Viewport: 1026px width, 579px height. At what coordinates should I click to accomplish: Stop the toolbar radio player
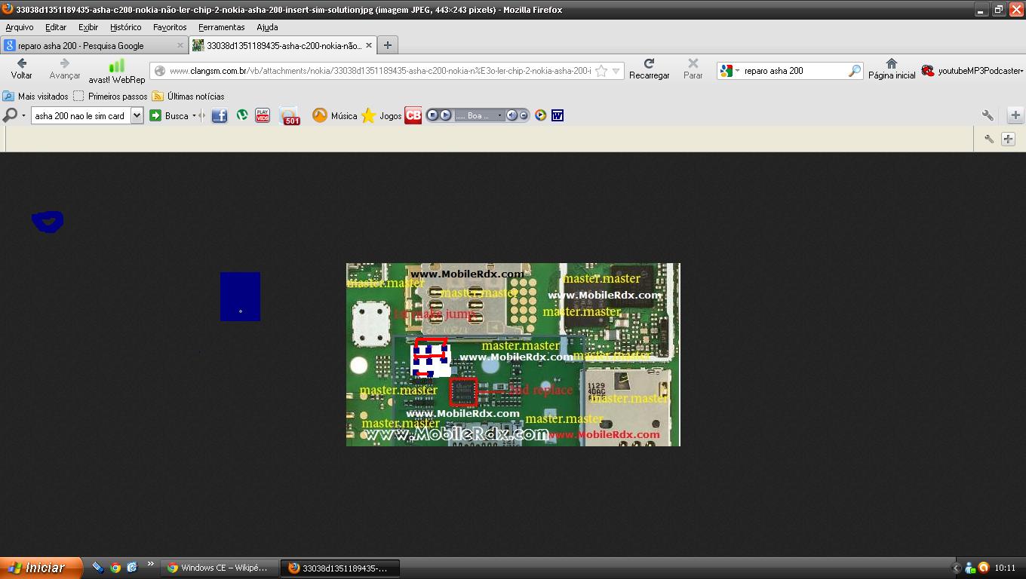click(433, 115)
